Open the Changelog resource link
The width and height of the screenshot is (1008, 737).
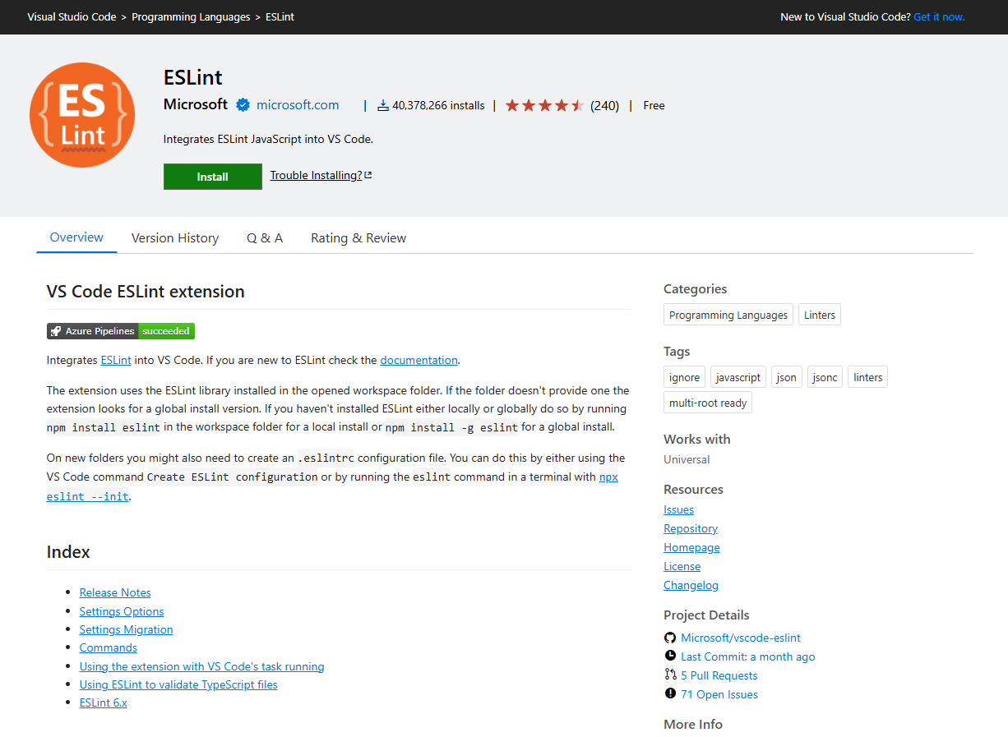[x=691, y=585]
